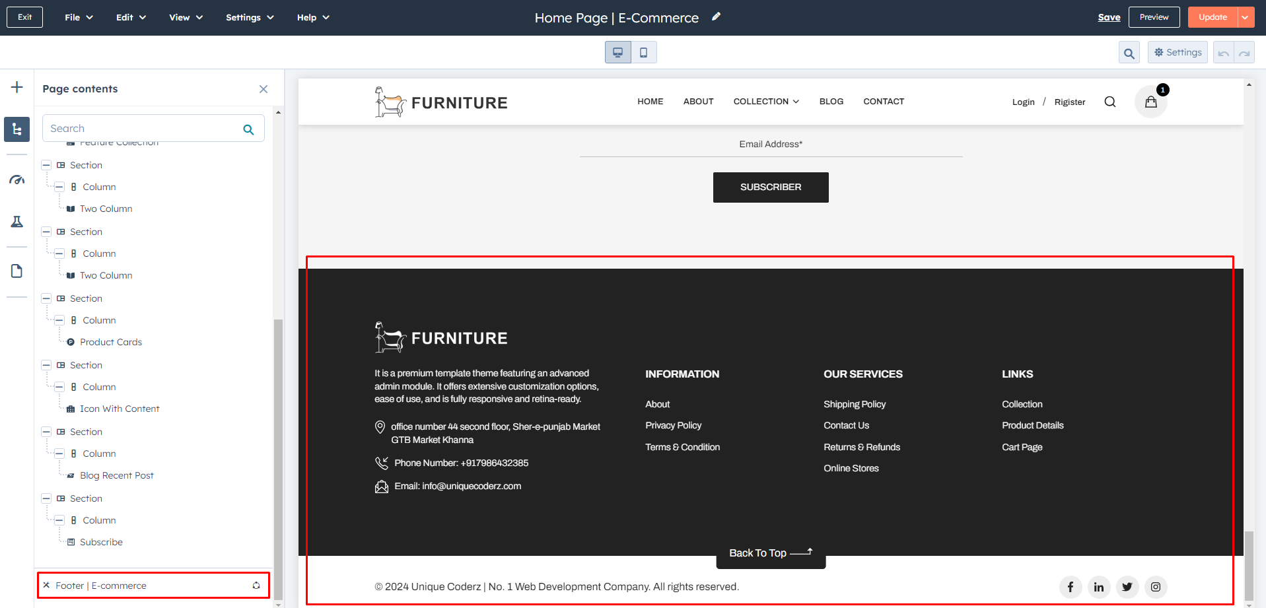This screenshot has width=1266, height=608.
Task: Switch to desktop preview view
Action: 618,52
